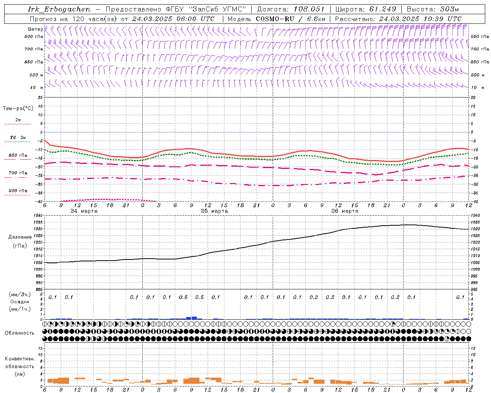Viewport: 491px width, 393px height.
Task: Click the 'Широта: 61.249' latitude value
Action: coord(366,9)
